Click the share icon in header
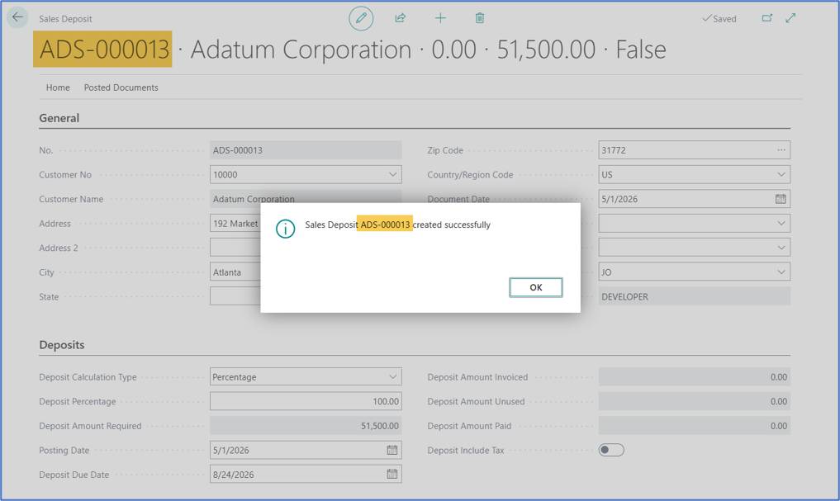This screenshot has width=840, height=501. tap(401, 18)
